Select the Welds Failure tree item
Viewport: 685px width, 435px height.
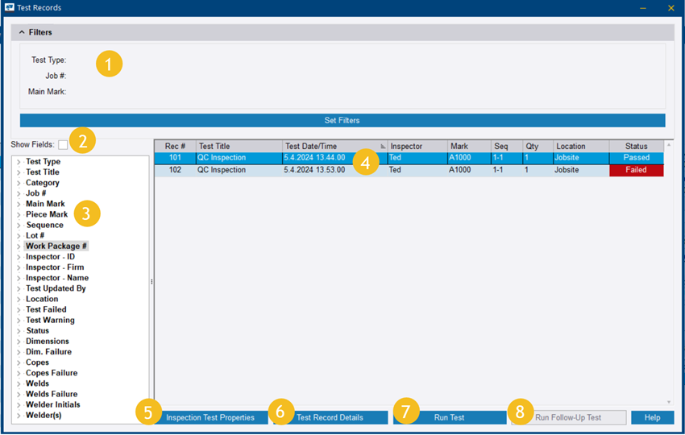(52, 394)
